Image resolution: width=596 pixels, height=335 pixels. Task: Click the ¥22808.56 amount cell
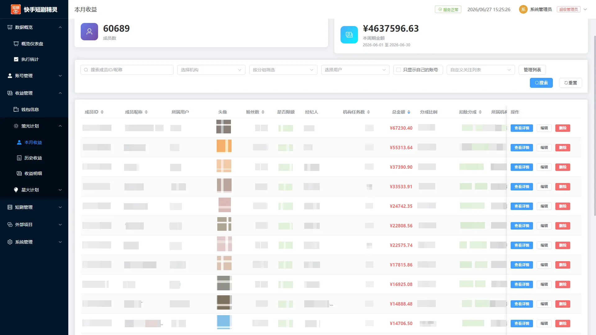[401, 226]
